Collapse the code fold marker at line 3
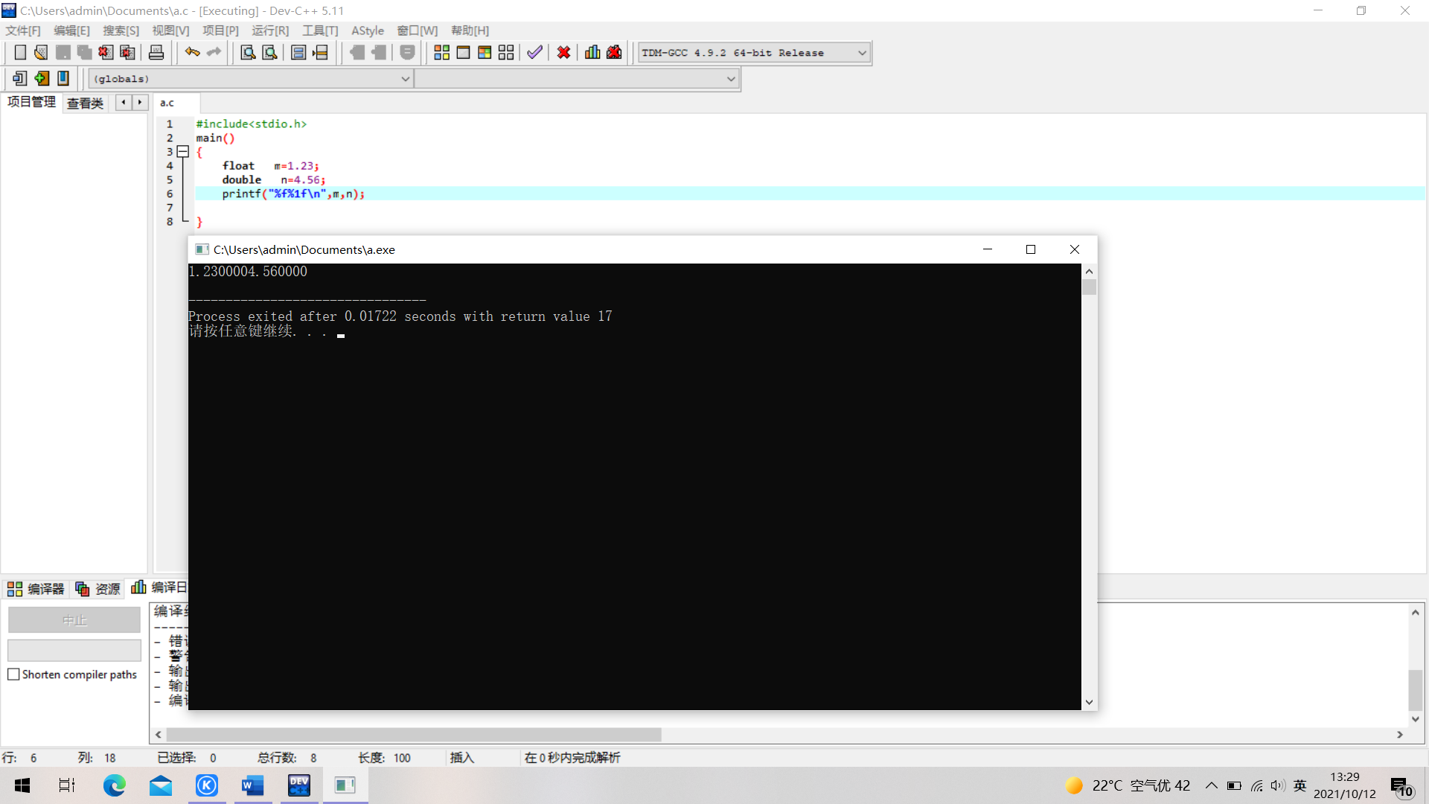The height and width of the screenshot is (804, 1429). (183, 152)
